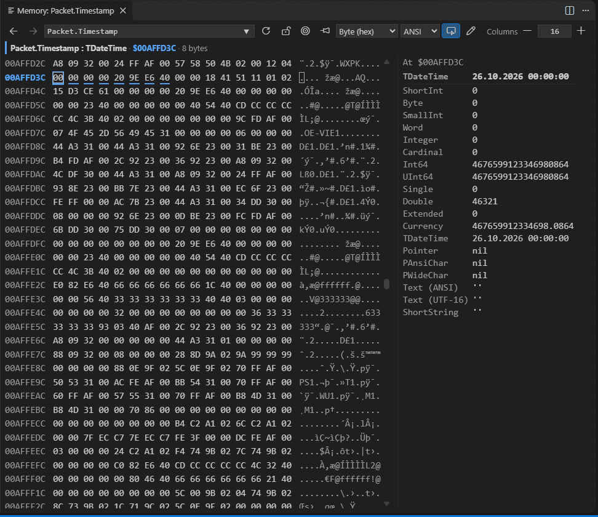
Task: Open the Byte (hex) format dropdown
Action: (367, 31)
